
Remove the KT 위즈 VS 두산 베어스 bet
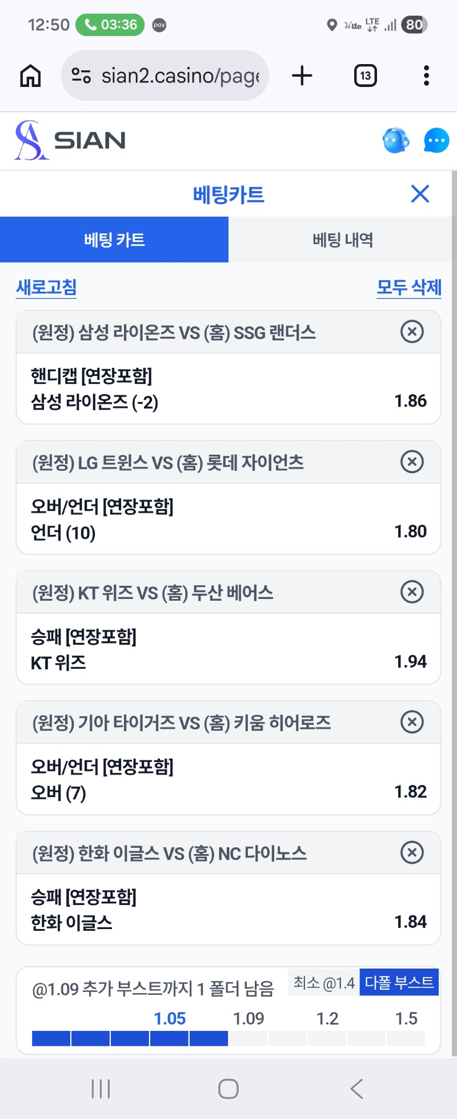[412, 592]
